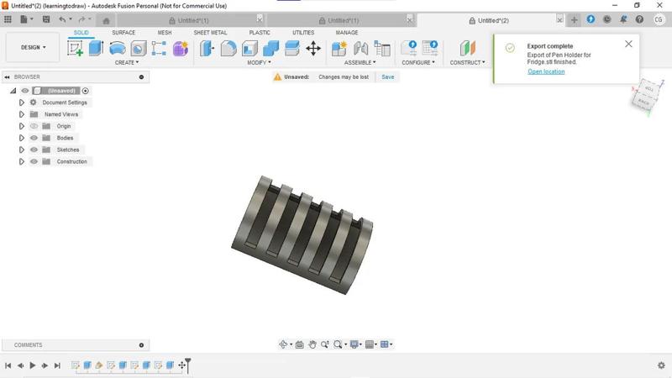
Task: Click the Look At navigation icon
Action: click(x=300, y=344)
